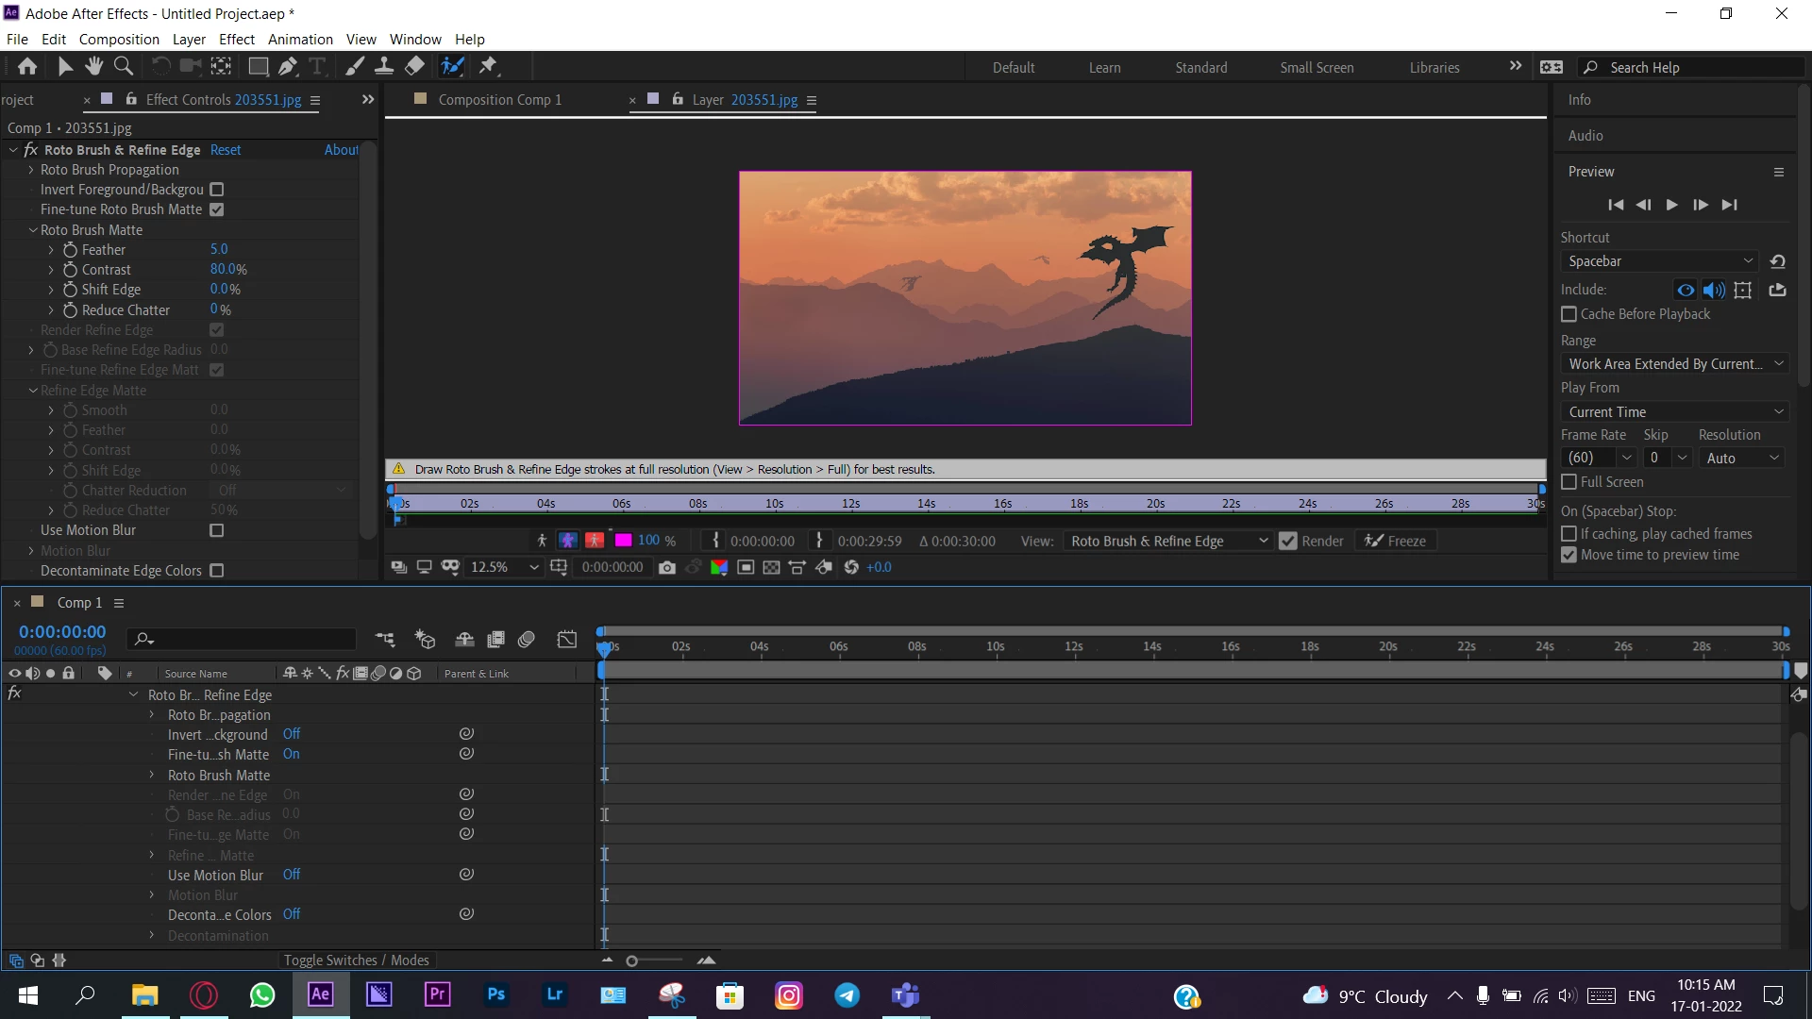The image size is (1812, 1019).
Task: Open the View mode dropdown
Action: [x=1168, y=541]
